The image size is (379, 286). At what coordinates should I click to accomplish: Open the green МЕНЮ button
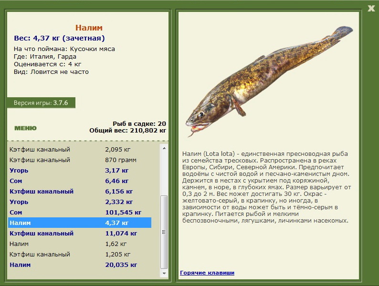click(25, 128)
